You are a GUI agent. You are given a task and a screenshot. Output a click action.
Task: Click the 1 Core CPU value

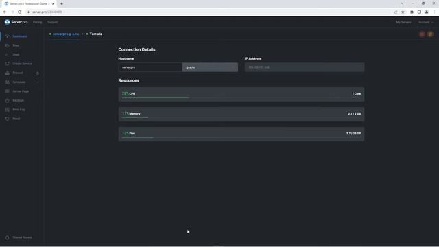click(357, 94)
